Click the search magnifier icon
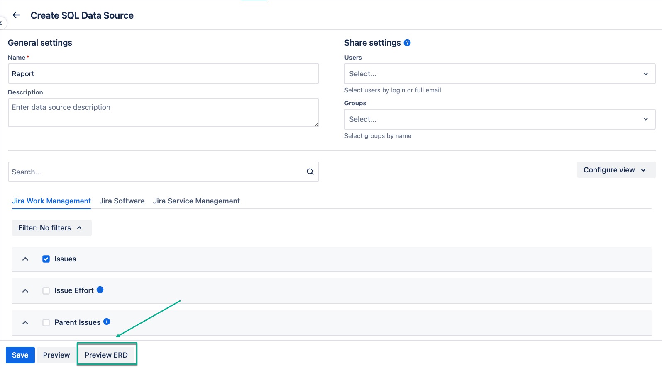This screenshot has height=370, width=662. pos(310,172)
